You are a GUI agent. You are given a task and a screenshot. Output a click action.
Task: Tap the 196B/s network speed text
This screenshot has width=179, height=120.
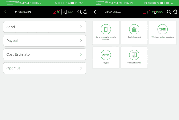click(129, 3)
